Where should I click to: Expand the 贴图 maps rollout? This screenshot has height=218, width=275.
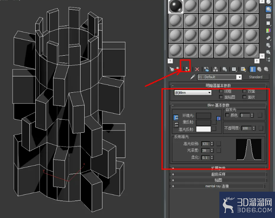click(218, 180)
